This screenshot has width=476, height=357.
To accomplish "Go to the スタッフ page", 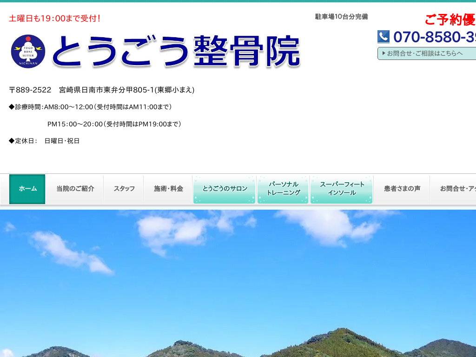I will pos(124,189).
